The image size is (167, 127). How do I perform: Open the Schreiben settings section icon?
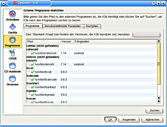[x=12, y=14]
